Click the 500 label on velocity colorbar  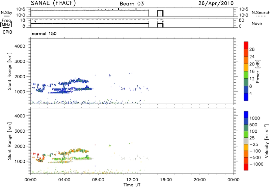click(254, 125)
